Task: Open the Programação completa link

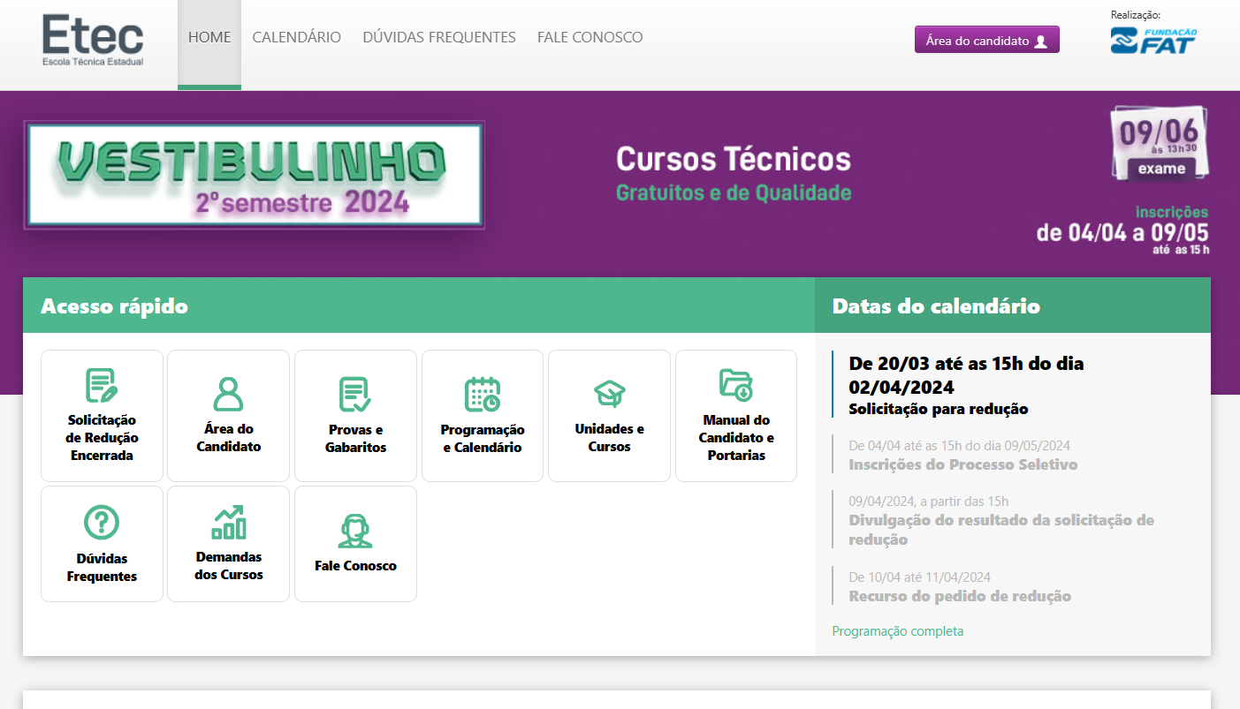Action: 898,631
